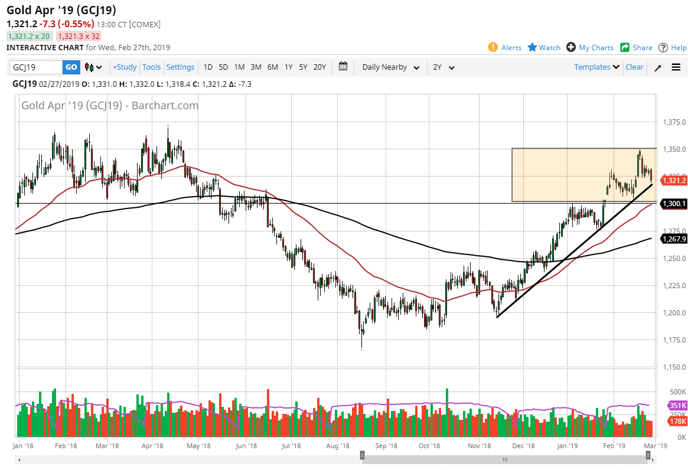Screen dimensions: 688x470
Task: Click the right handle of the range slider
Action: pyautogui.click(x=648, y=455)
